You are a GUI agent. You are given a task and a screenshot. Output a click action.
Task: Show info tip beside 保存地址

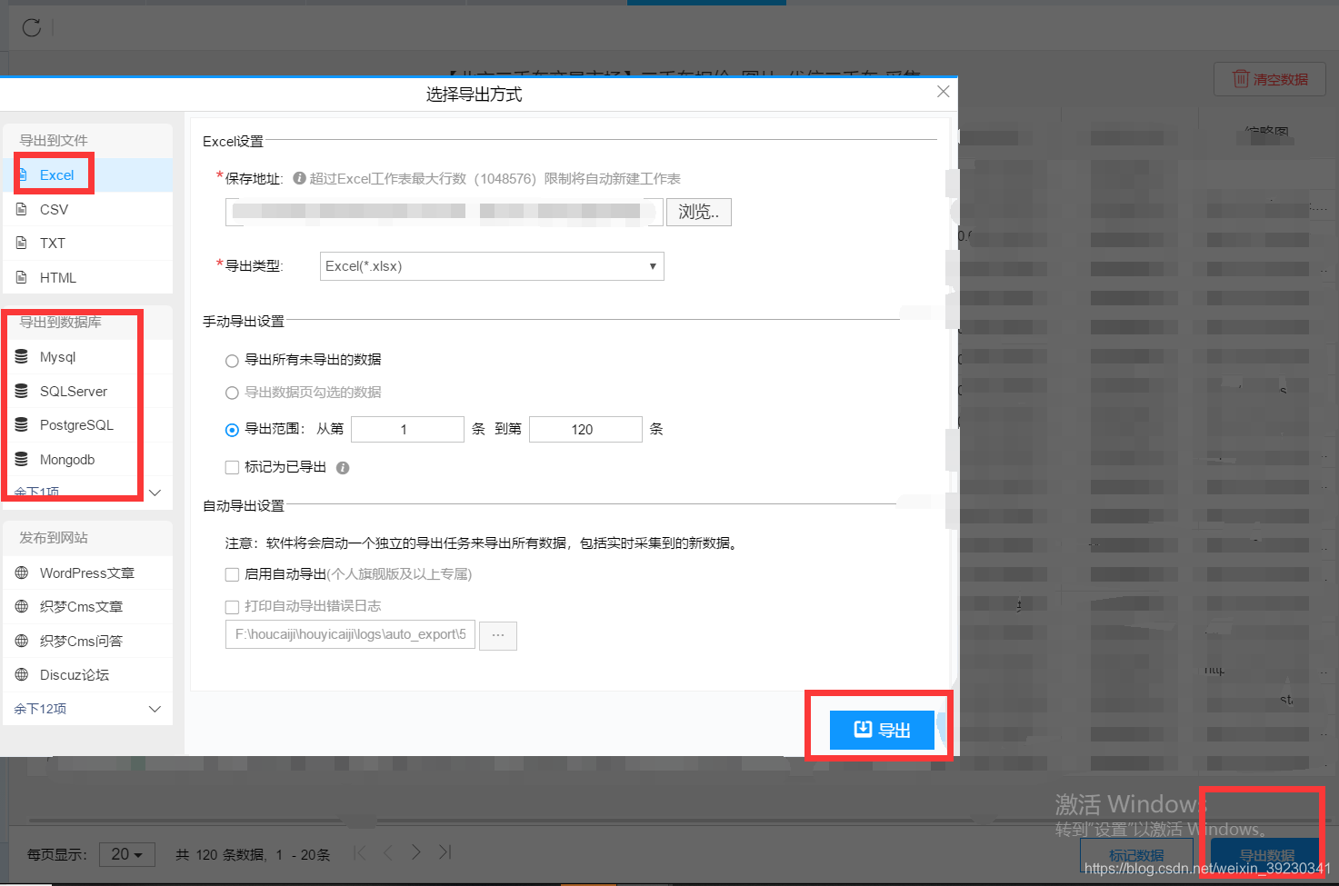pos(299,178)
